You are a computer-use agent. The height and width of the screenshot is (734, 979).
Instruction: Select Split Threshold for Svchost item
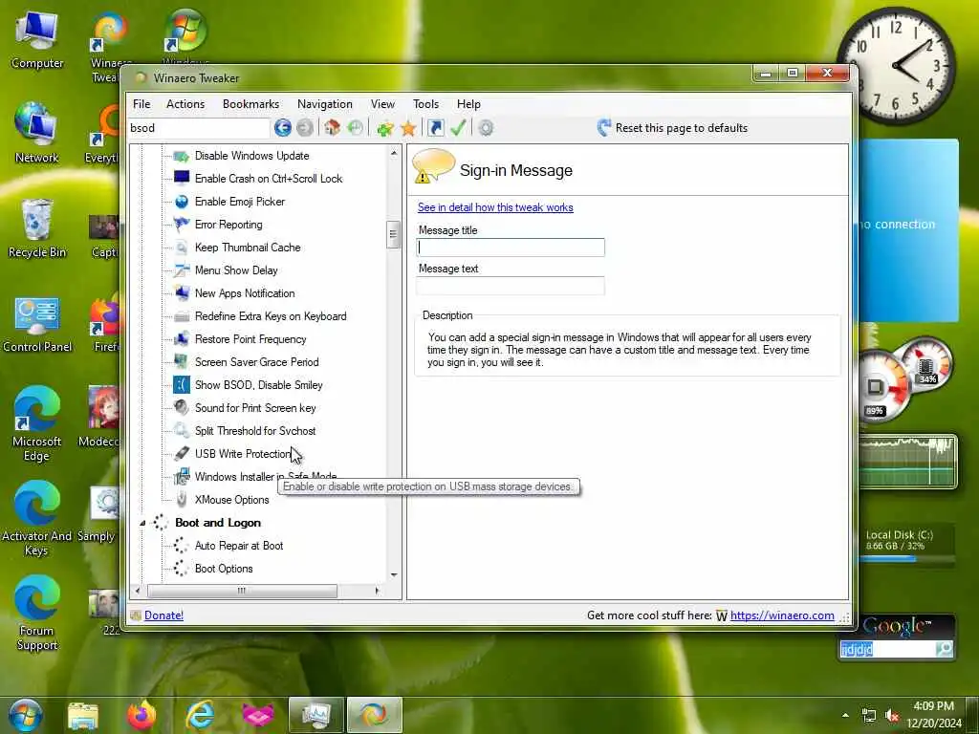[254, 431]
